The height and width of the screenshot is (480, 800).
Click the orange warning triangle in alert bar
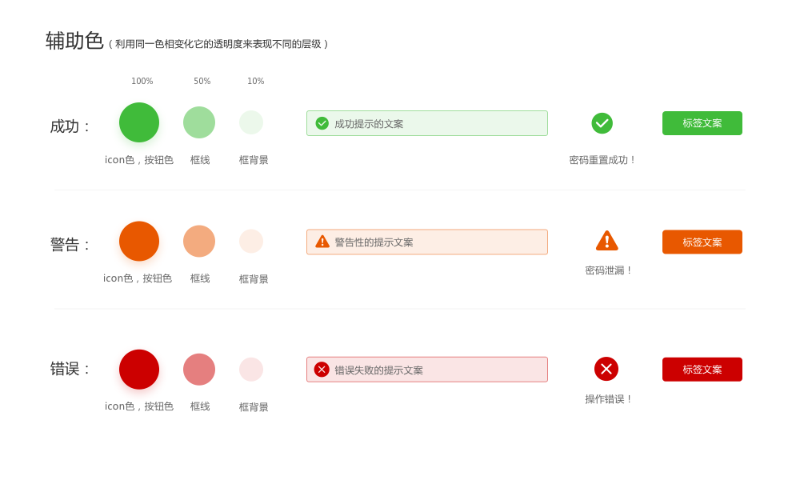(x=322, y=242)
